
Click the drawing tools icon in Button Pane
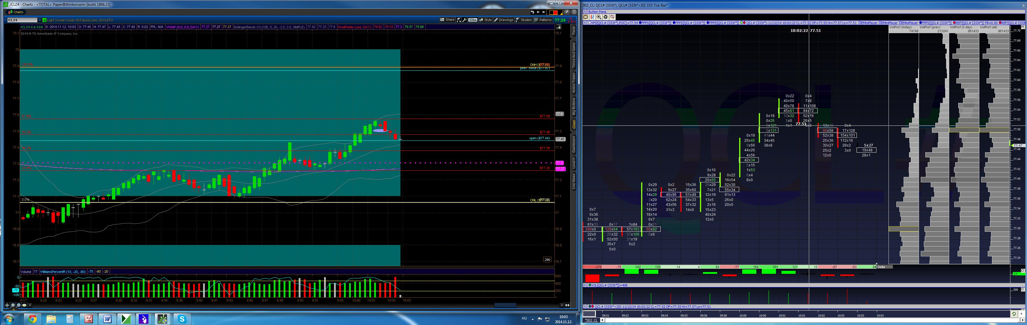point(612,17)
